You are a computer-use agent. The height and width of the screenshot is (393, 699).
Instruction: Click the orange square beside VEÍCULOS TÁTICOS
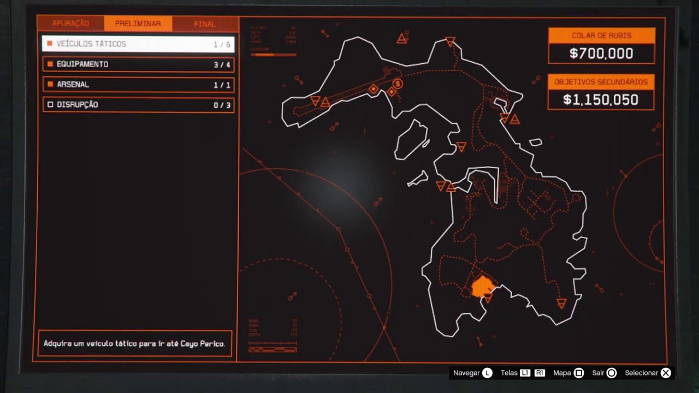[x=50, y=44]
